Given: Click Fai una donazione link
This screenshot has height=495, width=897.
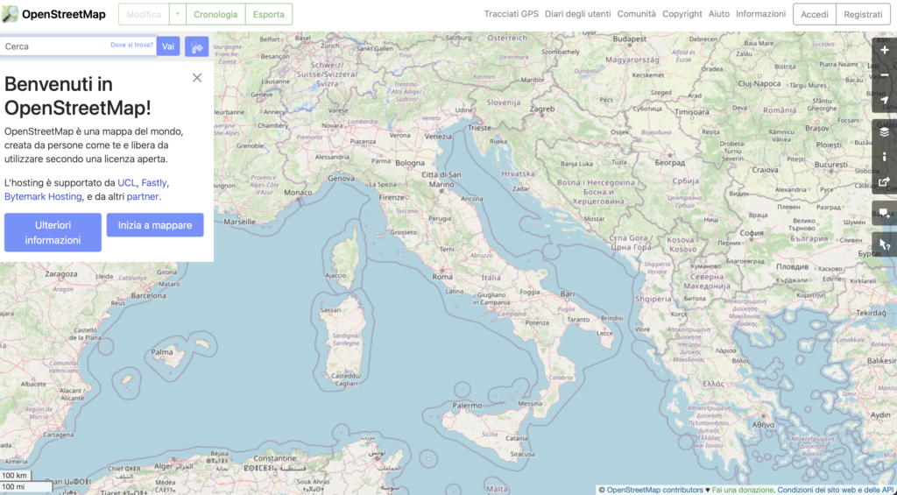Looking at the screenshot, I should 743,490.
